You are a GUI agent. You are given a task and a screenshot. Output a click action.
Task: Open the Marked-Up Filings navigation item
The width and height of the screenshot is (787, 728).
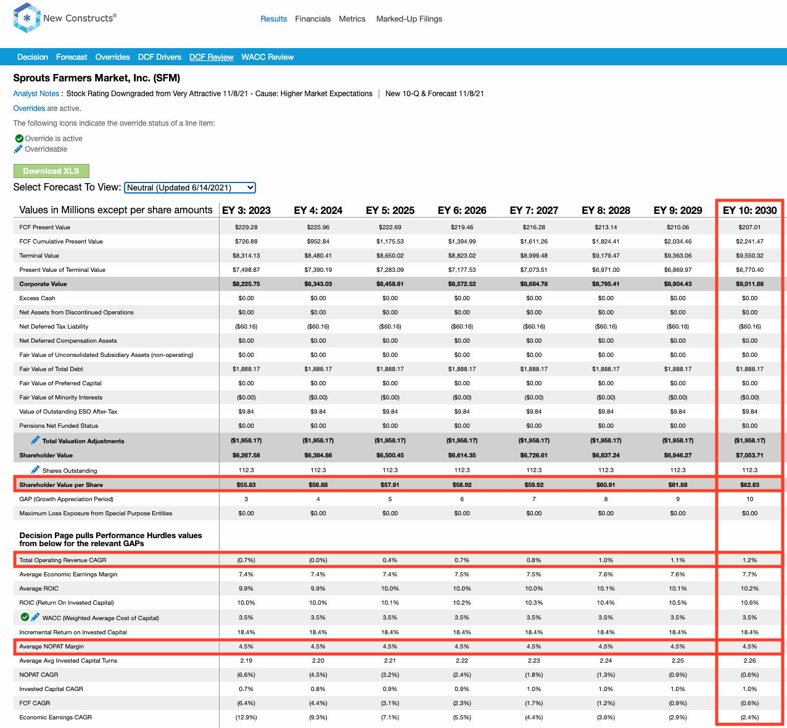[409, 19]
